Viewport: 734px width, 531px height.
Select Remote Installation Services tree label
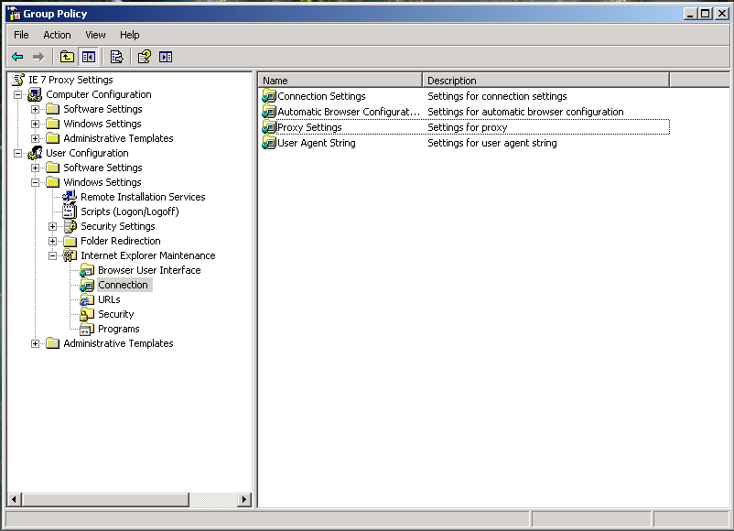point(143,197)
